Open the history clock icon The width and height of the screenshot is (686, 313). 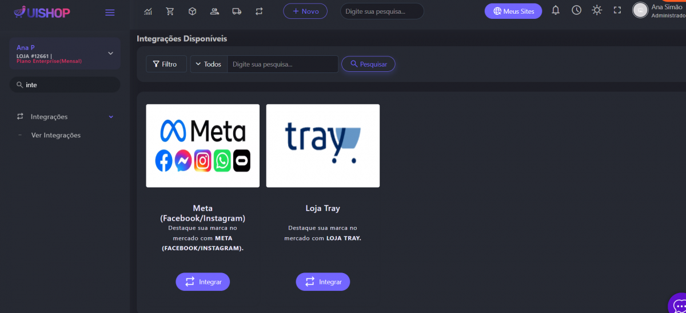coord(576,10)
